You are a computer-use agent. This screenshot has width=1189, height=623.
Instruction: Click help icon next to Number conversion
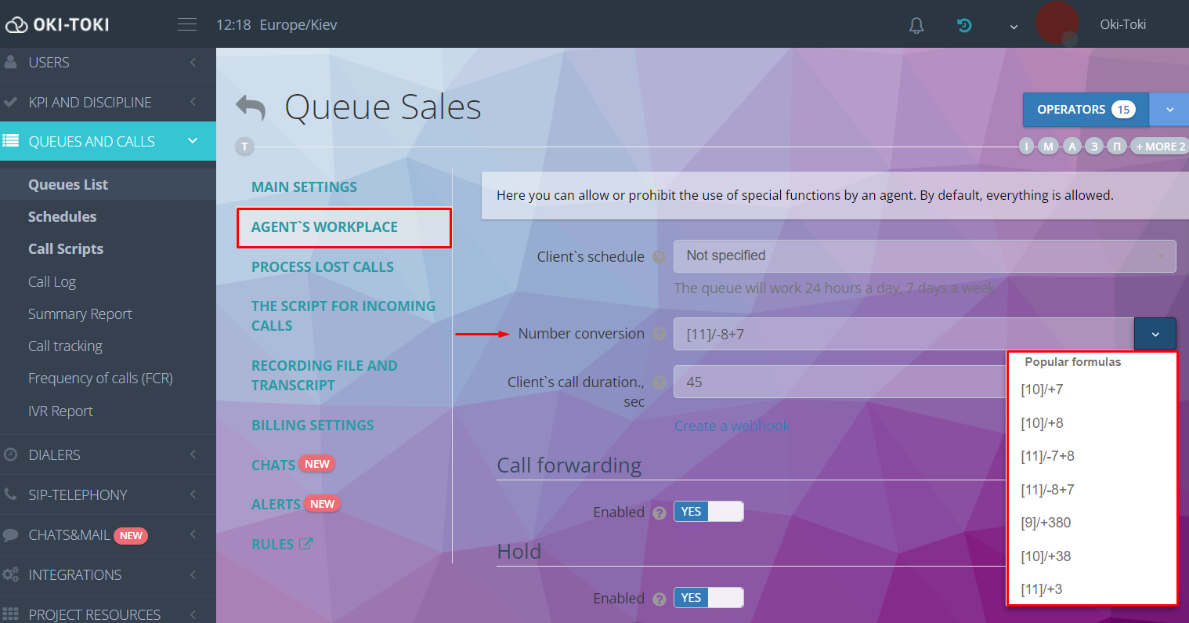[659, 335]
